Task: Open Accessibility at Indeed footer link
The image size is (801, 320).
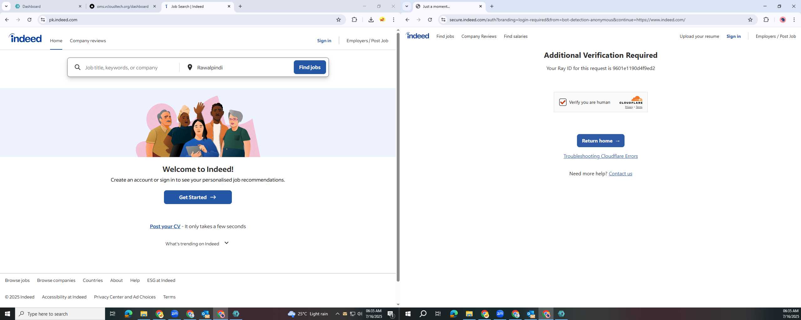Action: [x=64, y=297]
